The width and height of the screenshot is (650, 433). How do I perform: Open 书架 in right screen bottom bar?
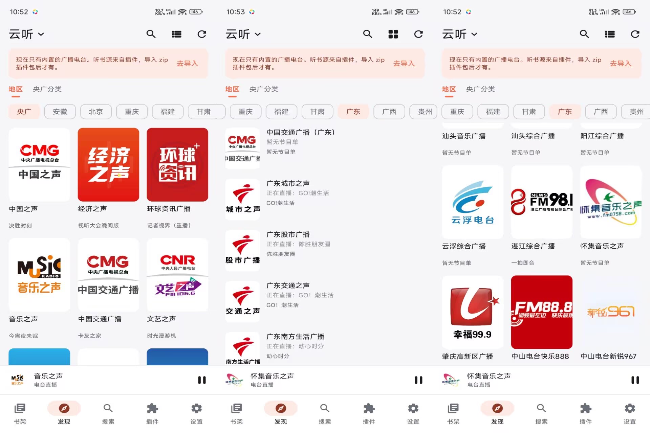[453, 414]
